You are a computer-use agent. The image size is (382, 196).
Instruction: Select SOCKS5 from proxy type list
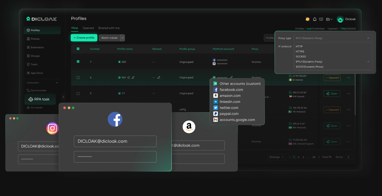(301, 56)
